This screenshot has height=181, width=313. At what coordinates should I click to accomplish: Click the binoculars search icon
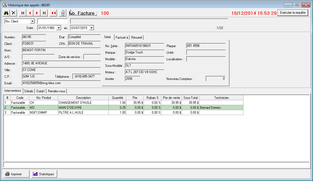point(5,13)
